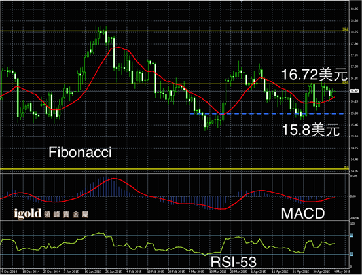Click the 18.95 price axis label
This screenshot has width=362, height=275.
pos(354,9)
